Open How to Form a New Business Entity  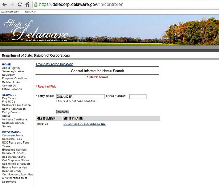[x=14, y=169]
